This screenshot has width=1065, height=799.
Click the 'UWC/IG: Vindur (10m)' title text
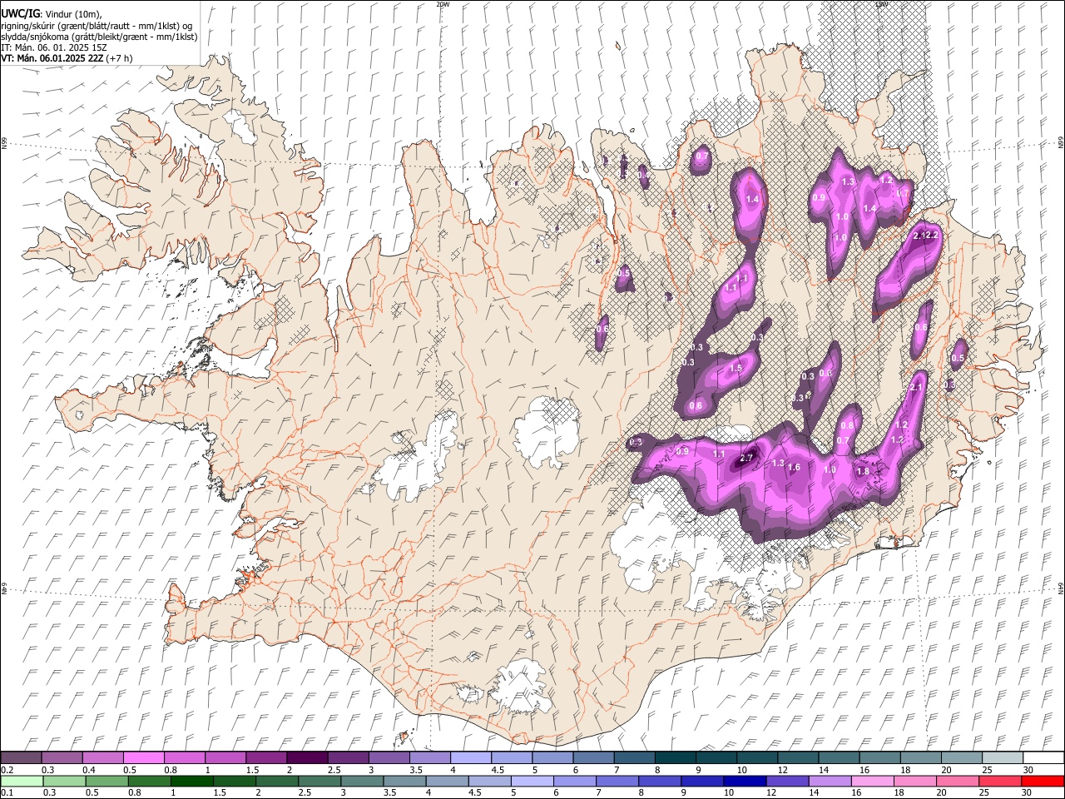coord(52,14)
